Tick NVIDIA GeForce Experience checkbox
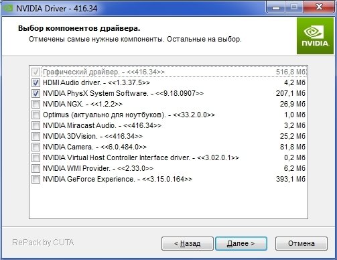The width and height of the screenshot is (337, 260). click(x=36, y=179)
